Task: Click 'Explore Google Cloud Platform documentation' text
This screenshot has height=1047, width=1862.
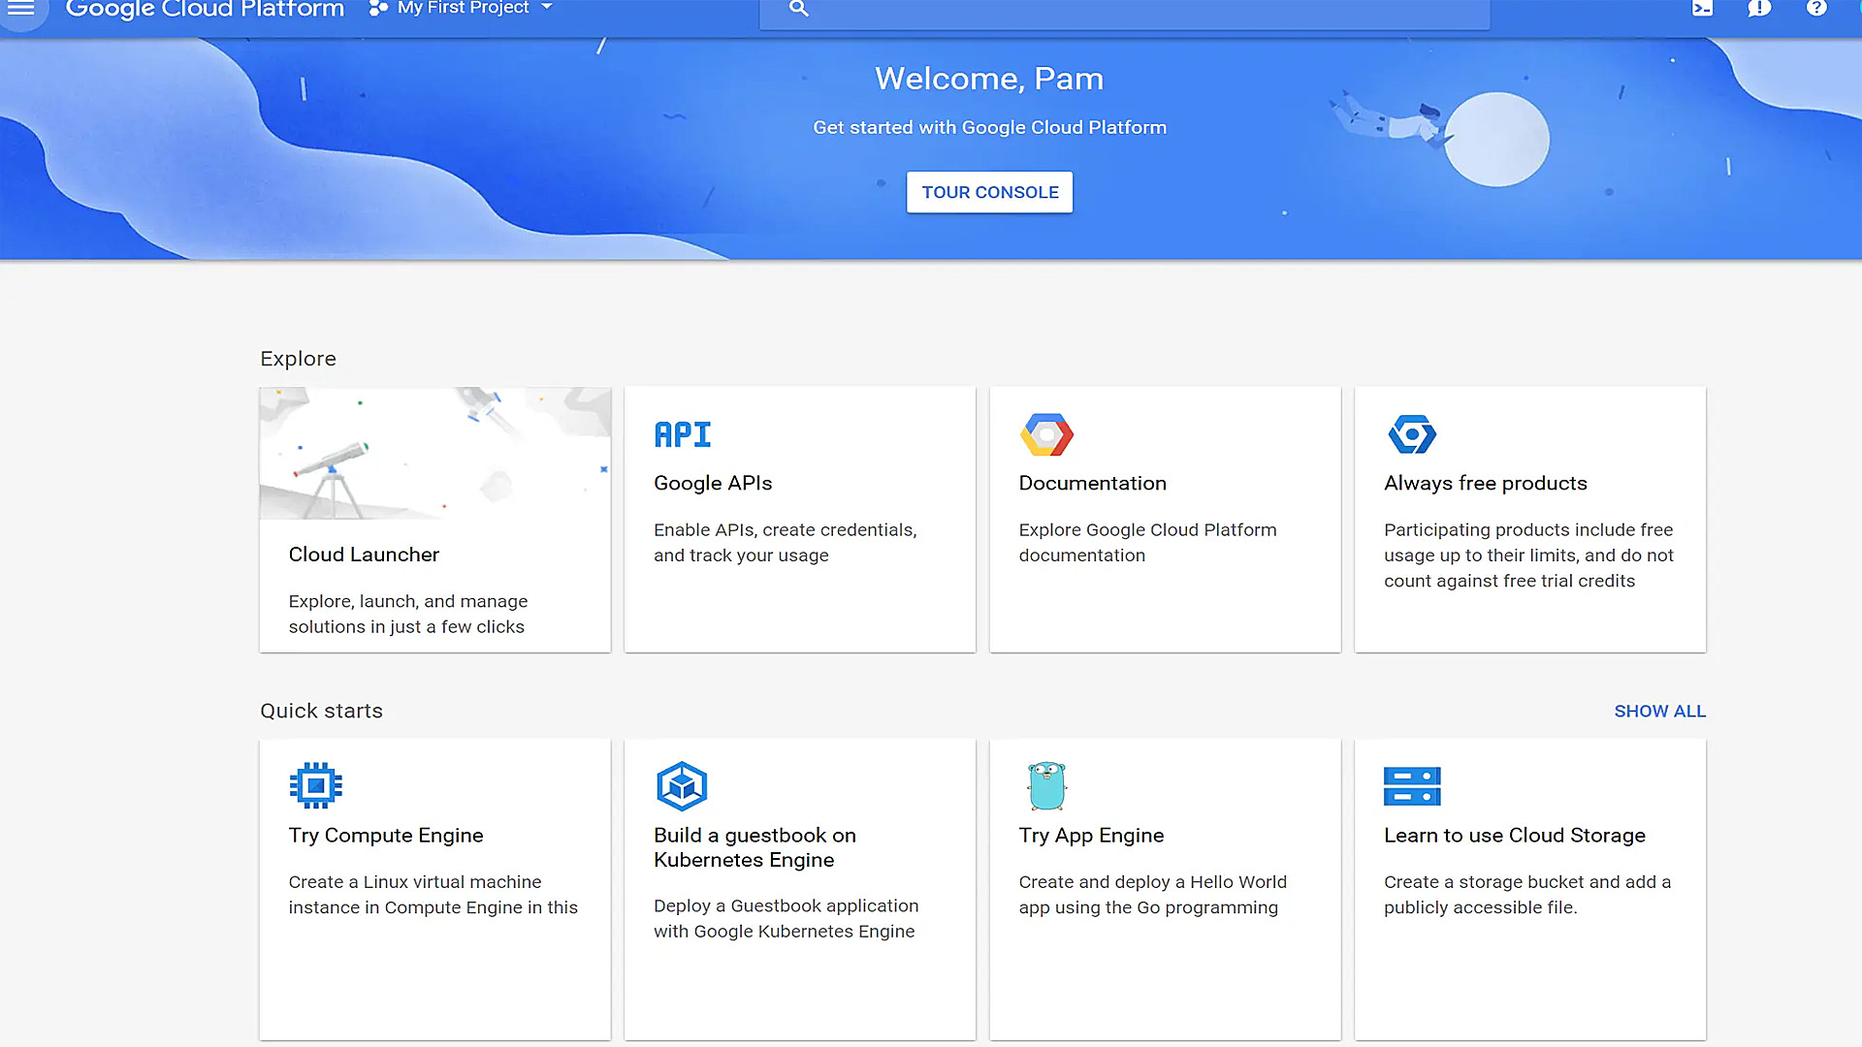Action: pyautogui.click(x=1147, y=543)
